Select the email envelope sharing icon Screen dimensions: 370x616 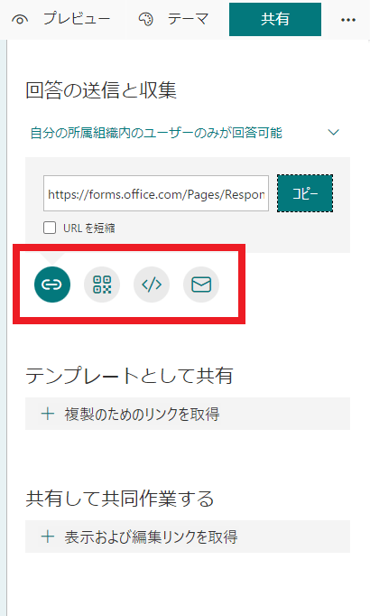[x=201, y=285]
